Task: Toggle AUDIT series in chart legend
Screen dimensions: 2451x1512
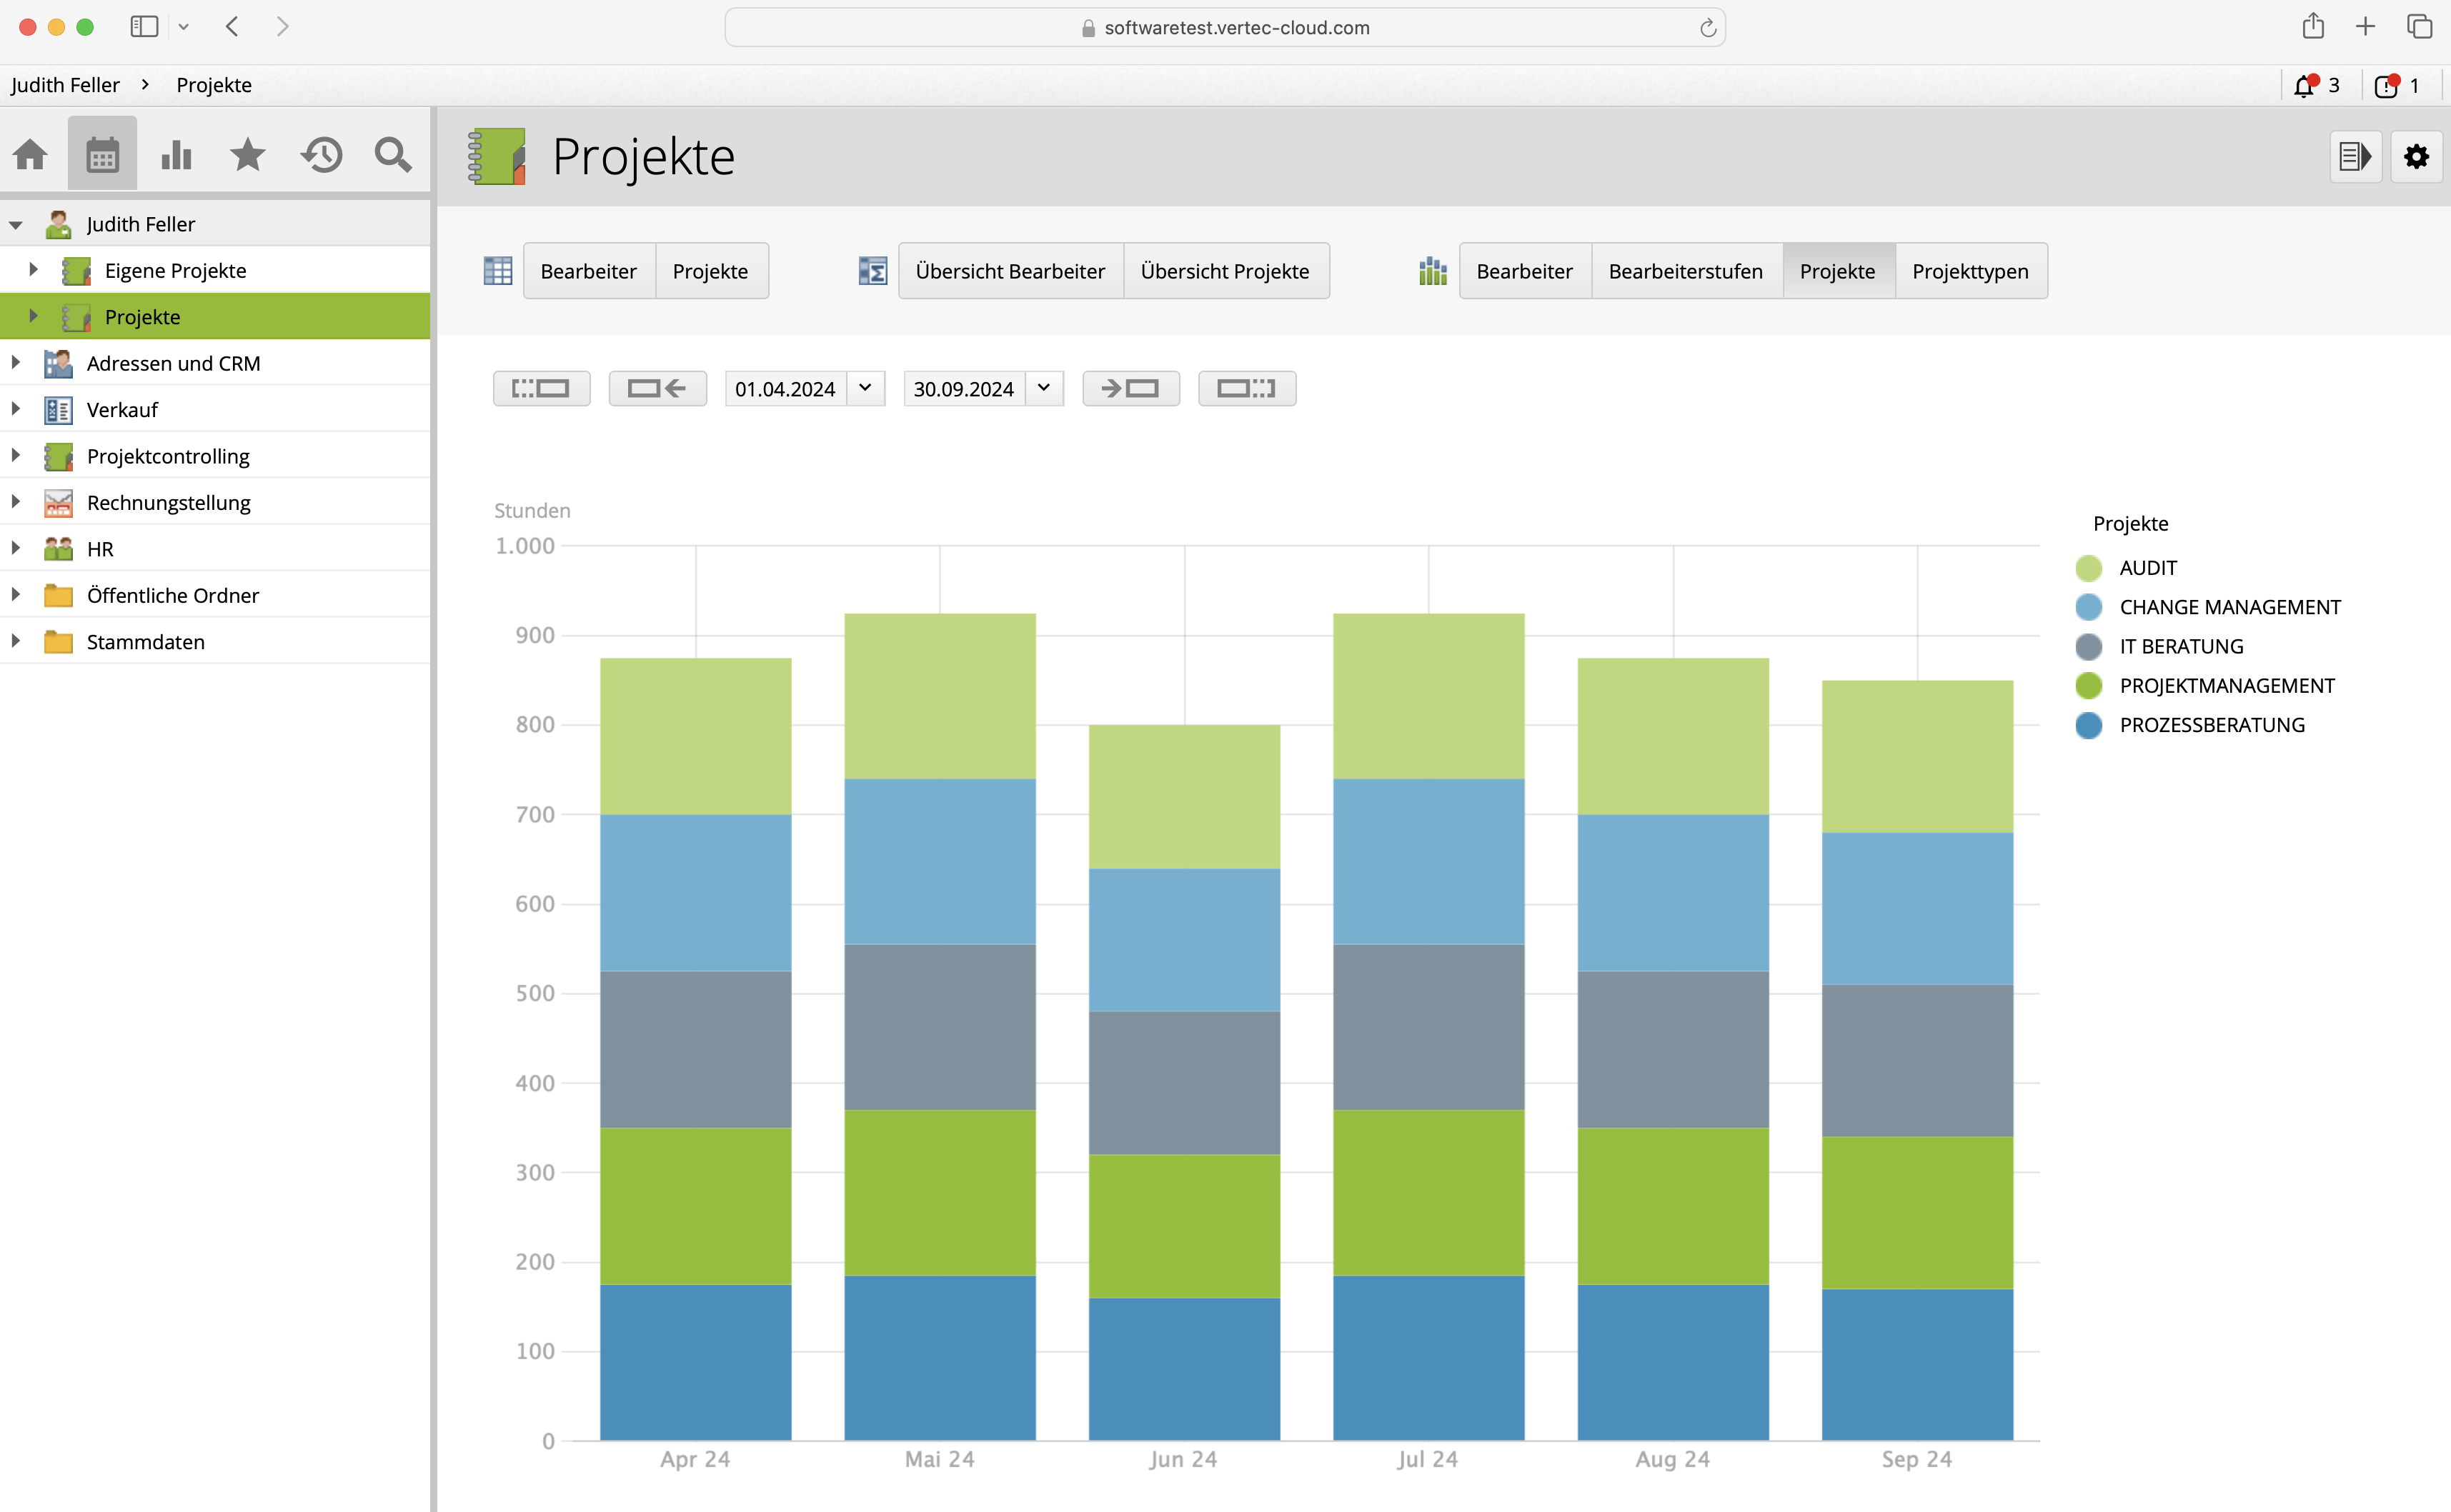Action: [x=2147, y=568]
